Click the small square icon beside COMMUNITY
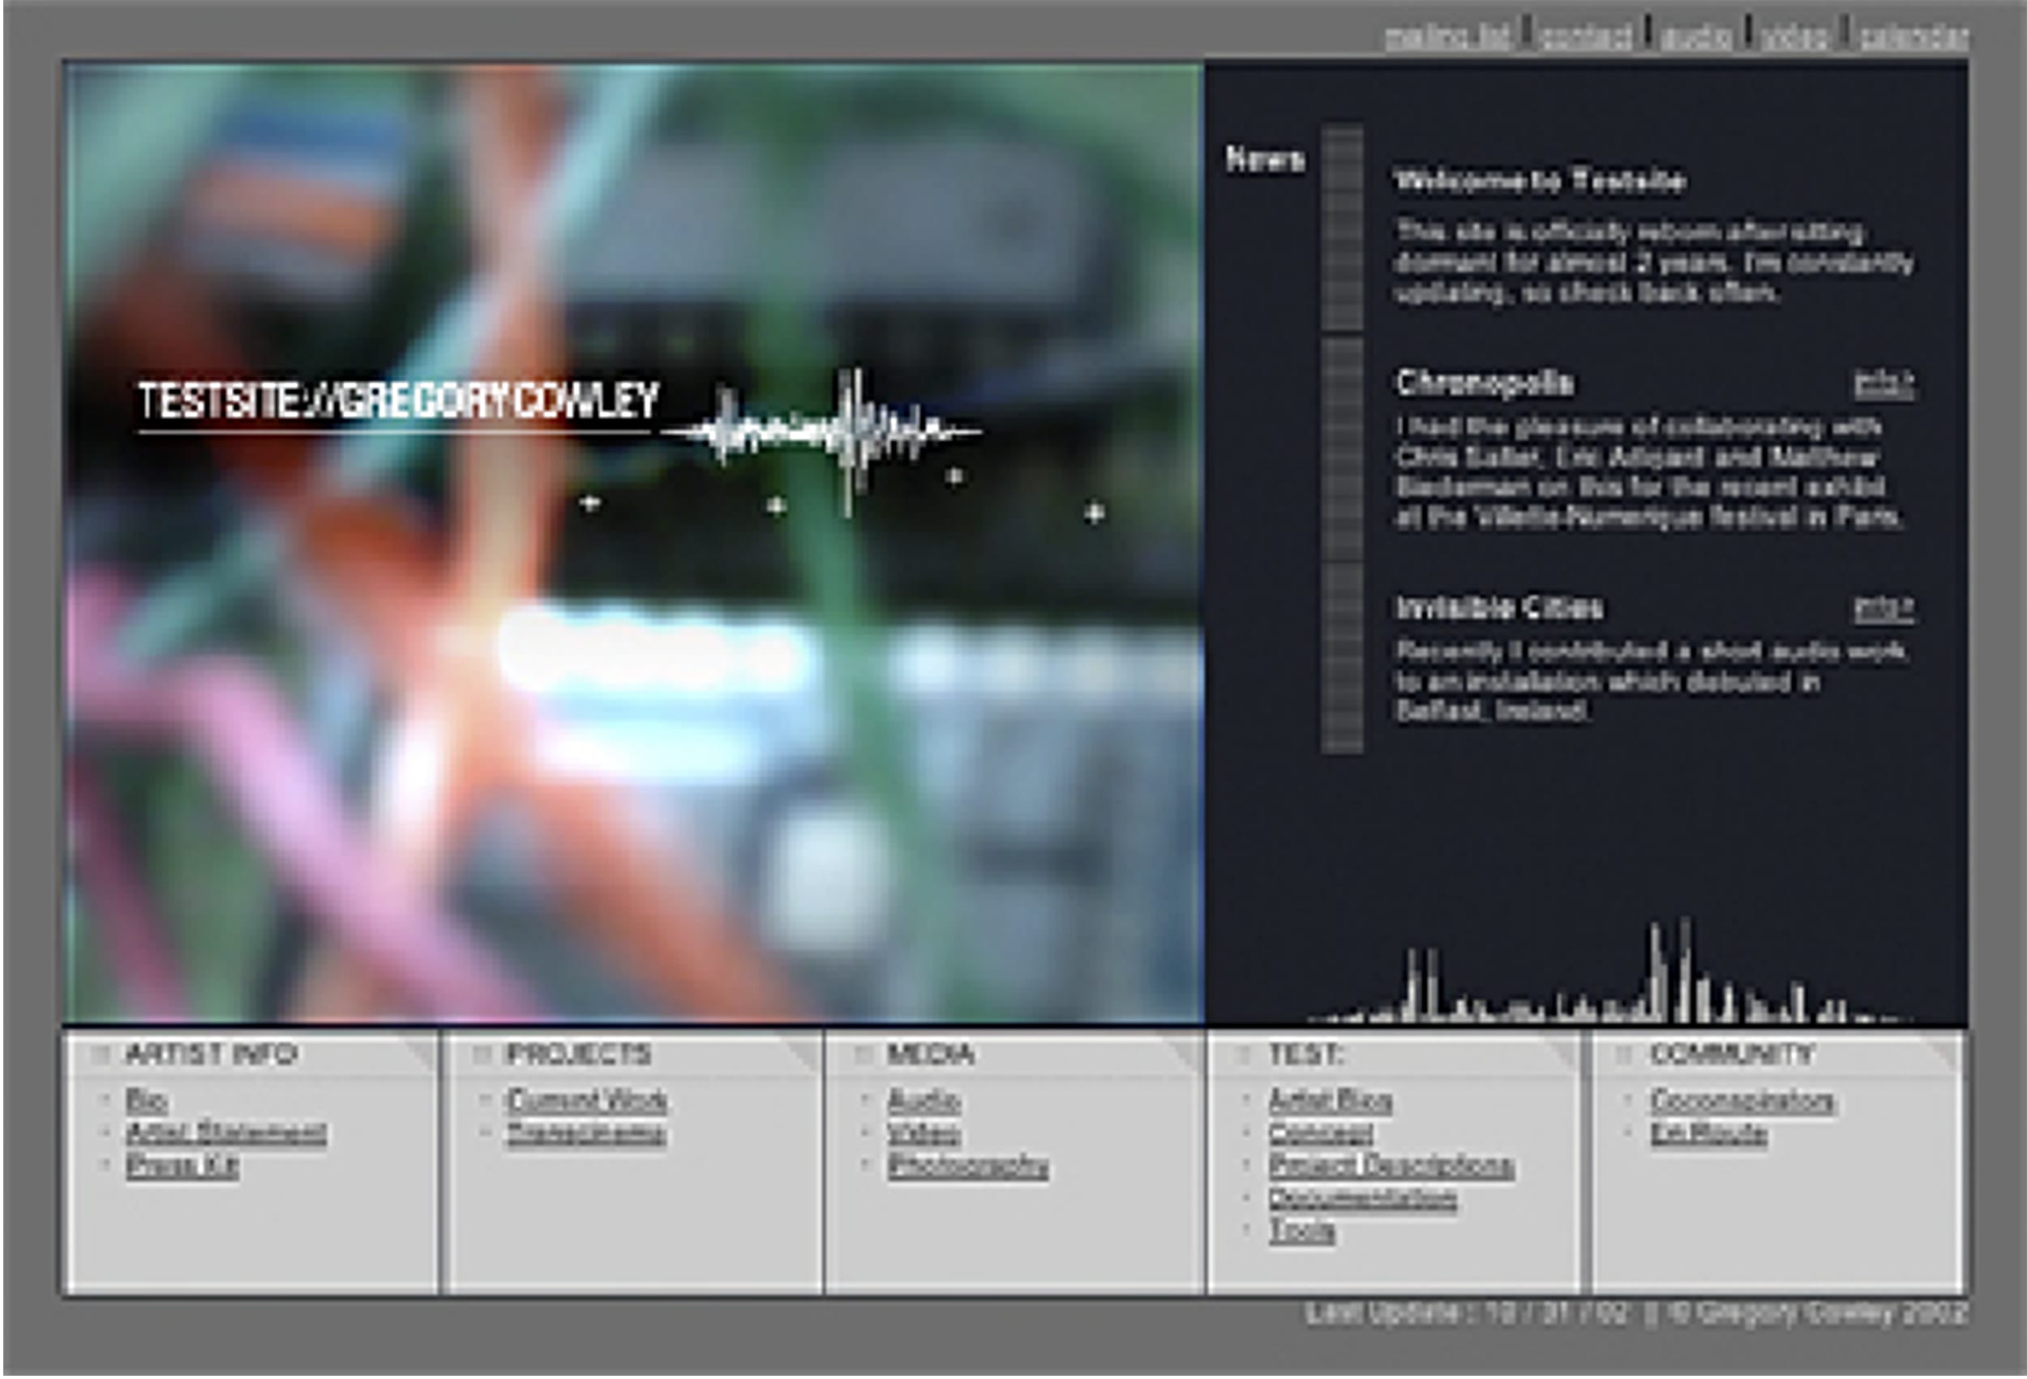The height and width of the screenshot is (1379, 2027). coord(1623,1056)
